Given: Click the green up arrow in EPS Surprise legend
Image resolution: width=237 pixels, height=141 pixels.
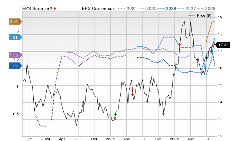Looking at the screenshot, I should coord(51,8).
